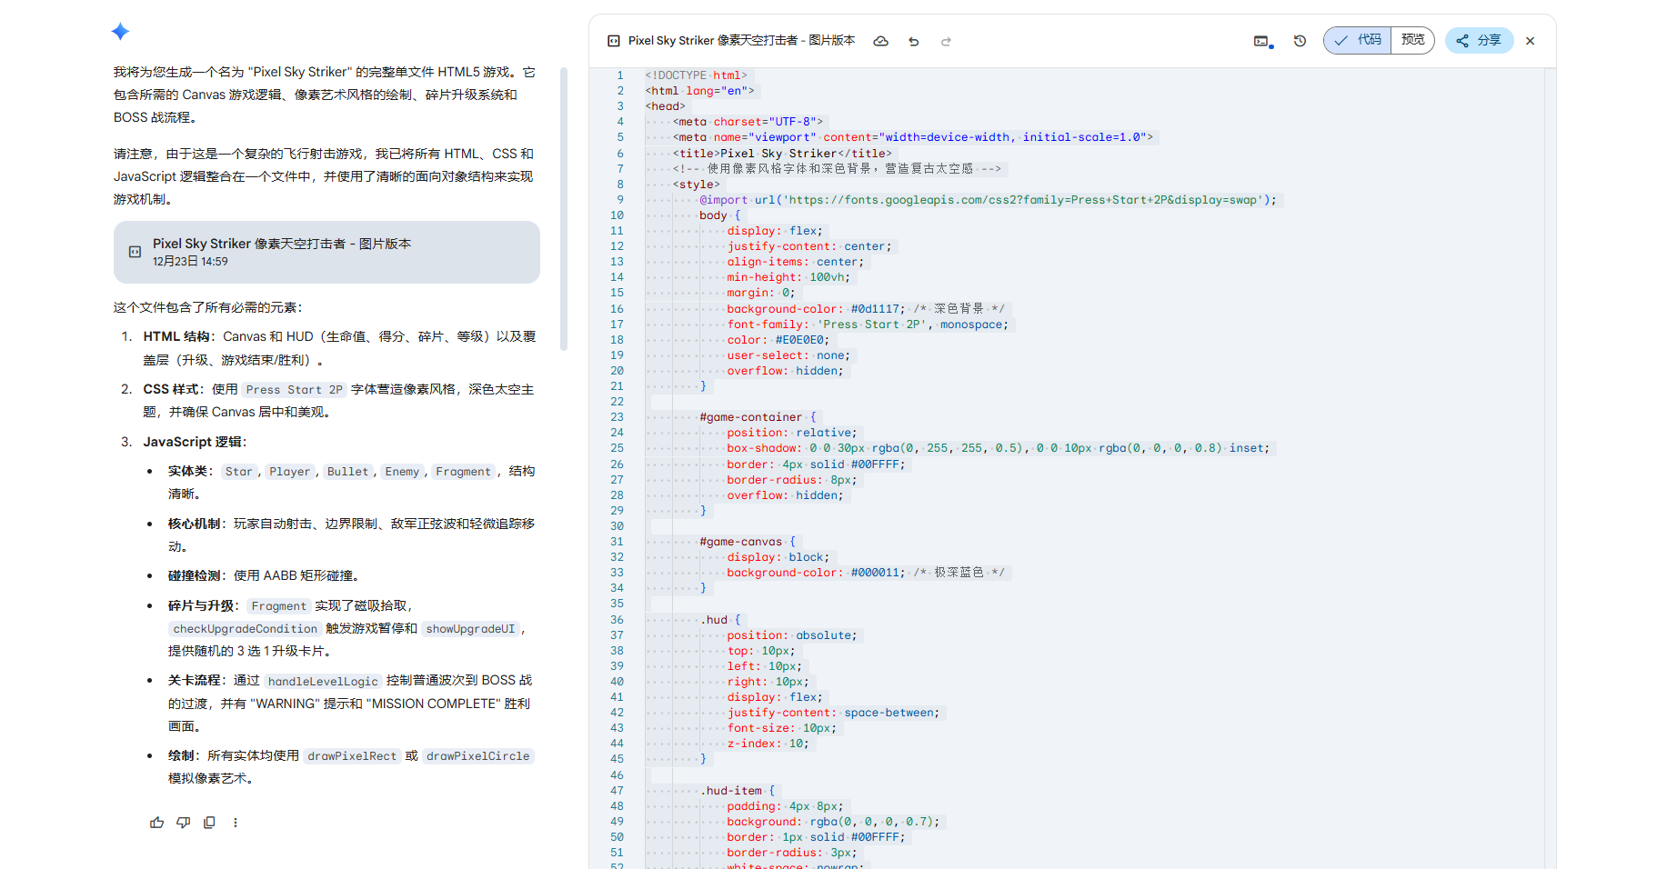
Task: Switch to the 预览 preview view
Action: click(1412, 40)
